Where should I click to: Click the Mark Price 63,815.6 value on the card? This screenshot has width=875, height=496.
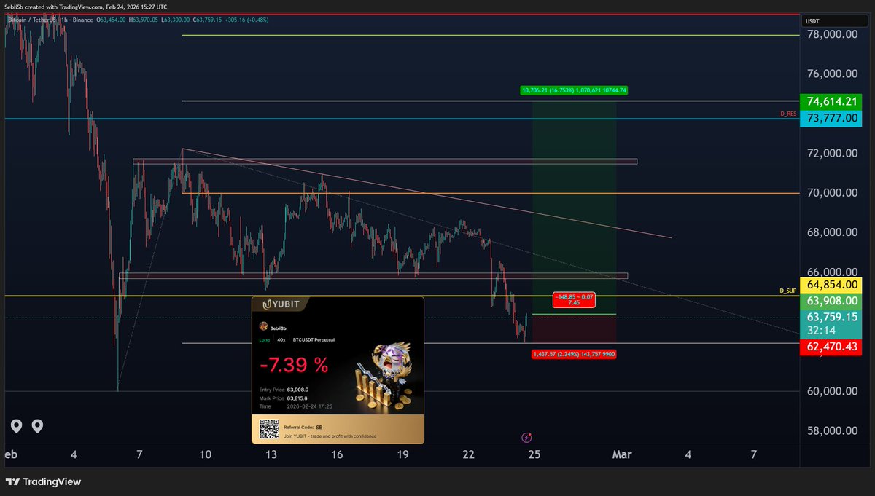tap(297, 398)
